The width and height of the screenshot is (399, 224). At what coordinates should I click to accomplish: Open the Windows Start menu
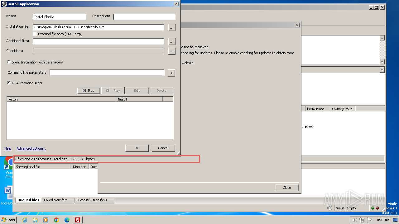pyautogui.click(x=9, y=220)
